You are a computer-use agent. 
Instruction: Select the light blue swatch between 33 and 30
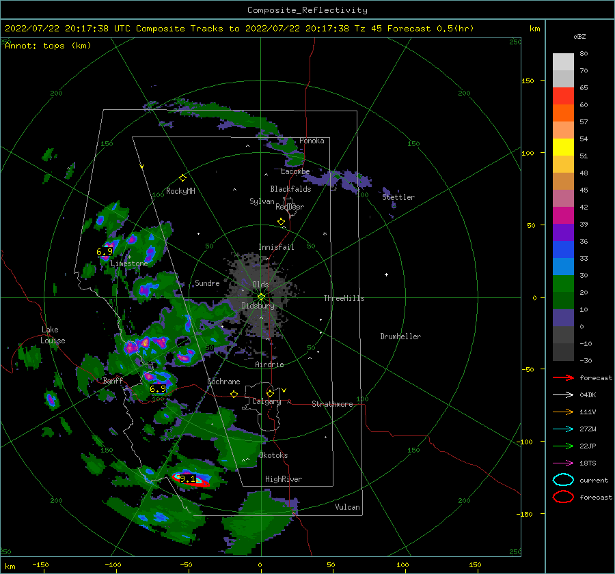click(x=563, y=266)
